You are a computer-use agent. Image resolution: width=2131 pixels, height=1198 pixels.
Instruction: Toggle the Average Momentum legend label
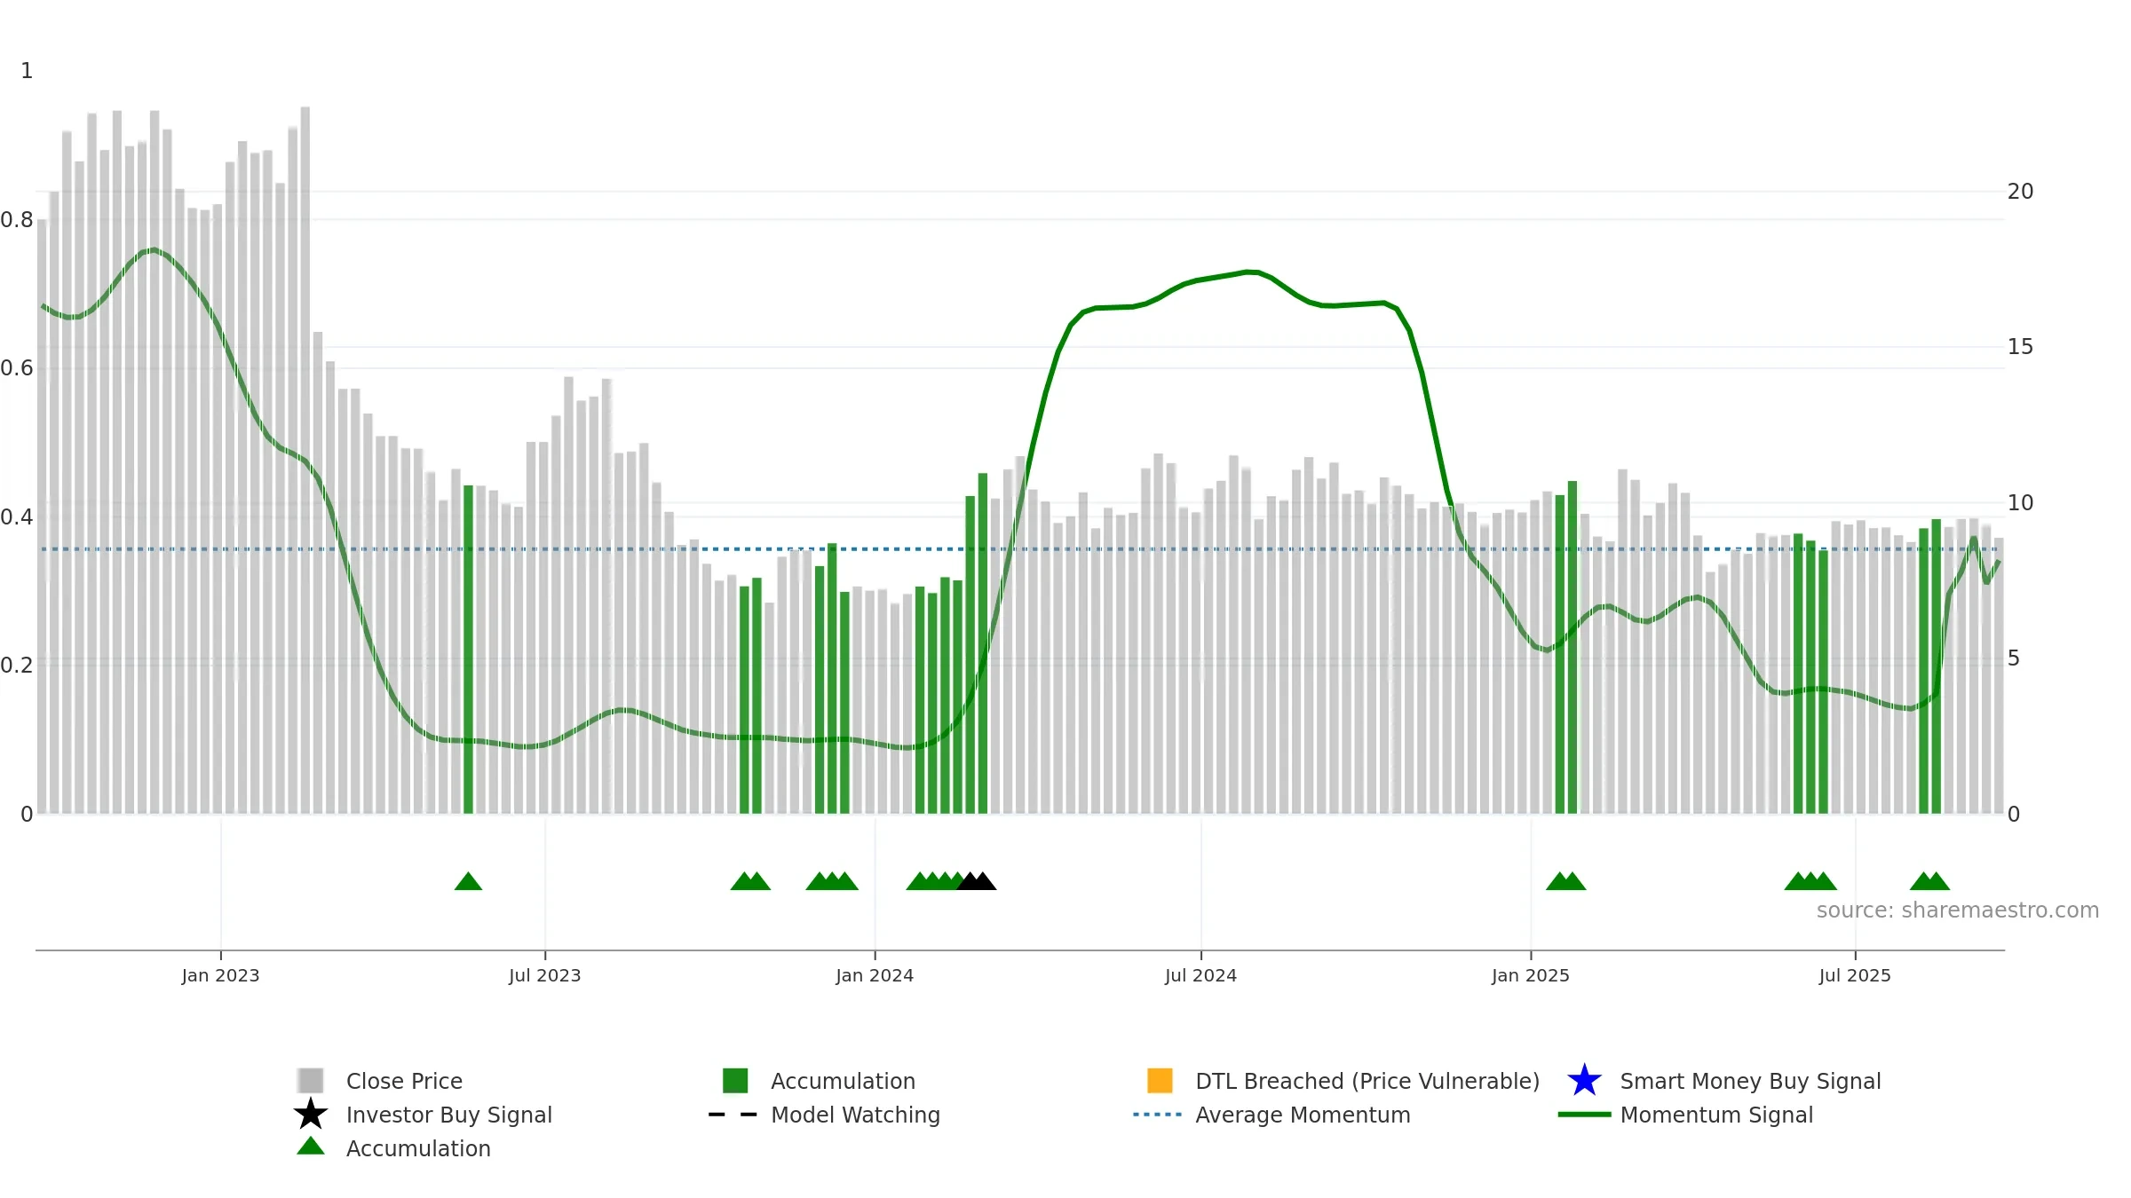pyautogui.click(x=1303, y=1115)
